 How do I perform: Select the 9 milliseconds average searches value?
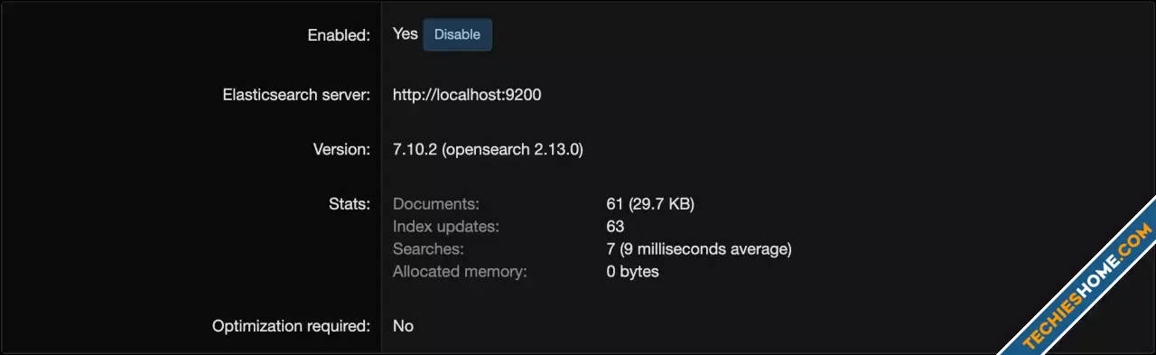tap(699, 248)
